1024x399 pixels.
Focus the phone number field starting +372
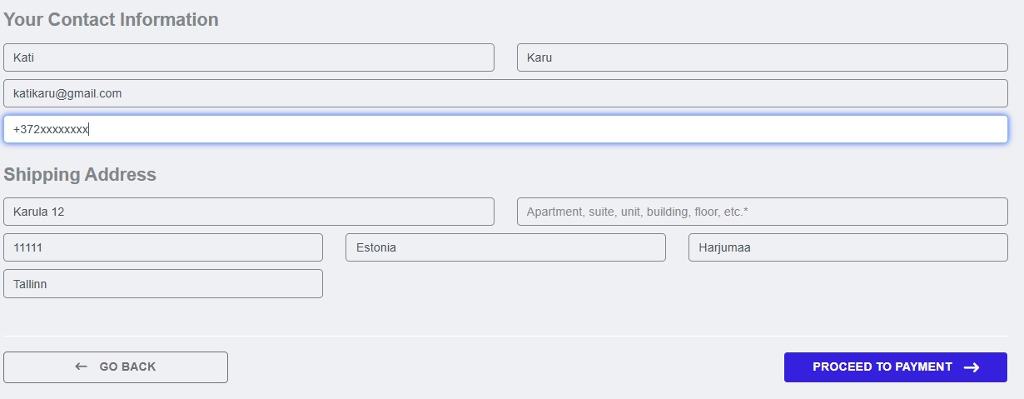coord(505,129)
